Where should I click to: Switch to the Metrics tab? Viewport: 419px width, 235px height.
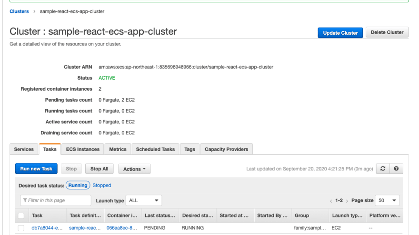118,149
